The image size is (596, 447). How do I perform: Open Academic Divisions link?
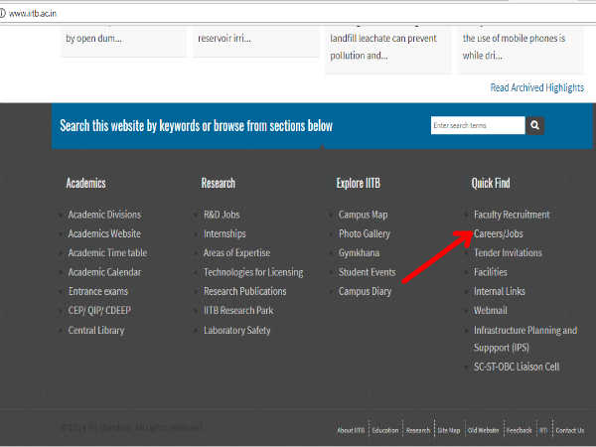(104, 215)
